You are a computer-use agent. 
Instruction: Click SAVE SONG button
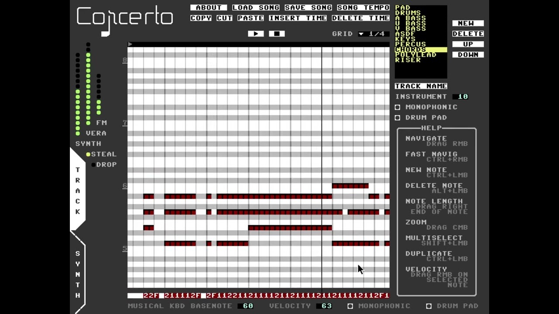[x=308, y=7]
